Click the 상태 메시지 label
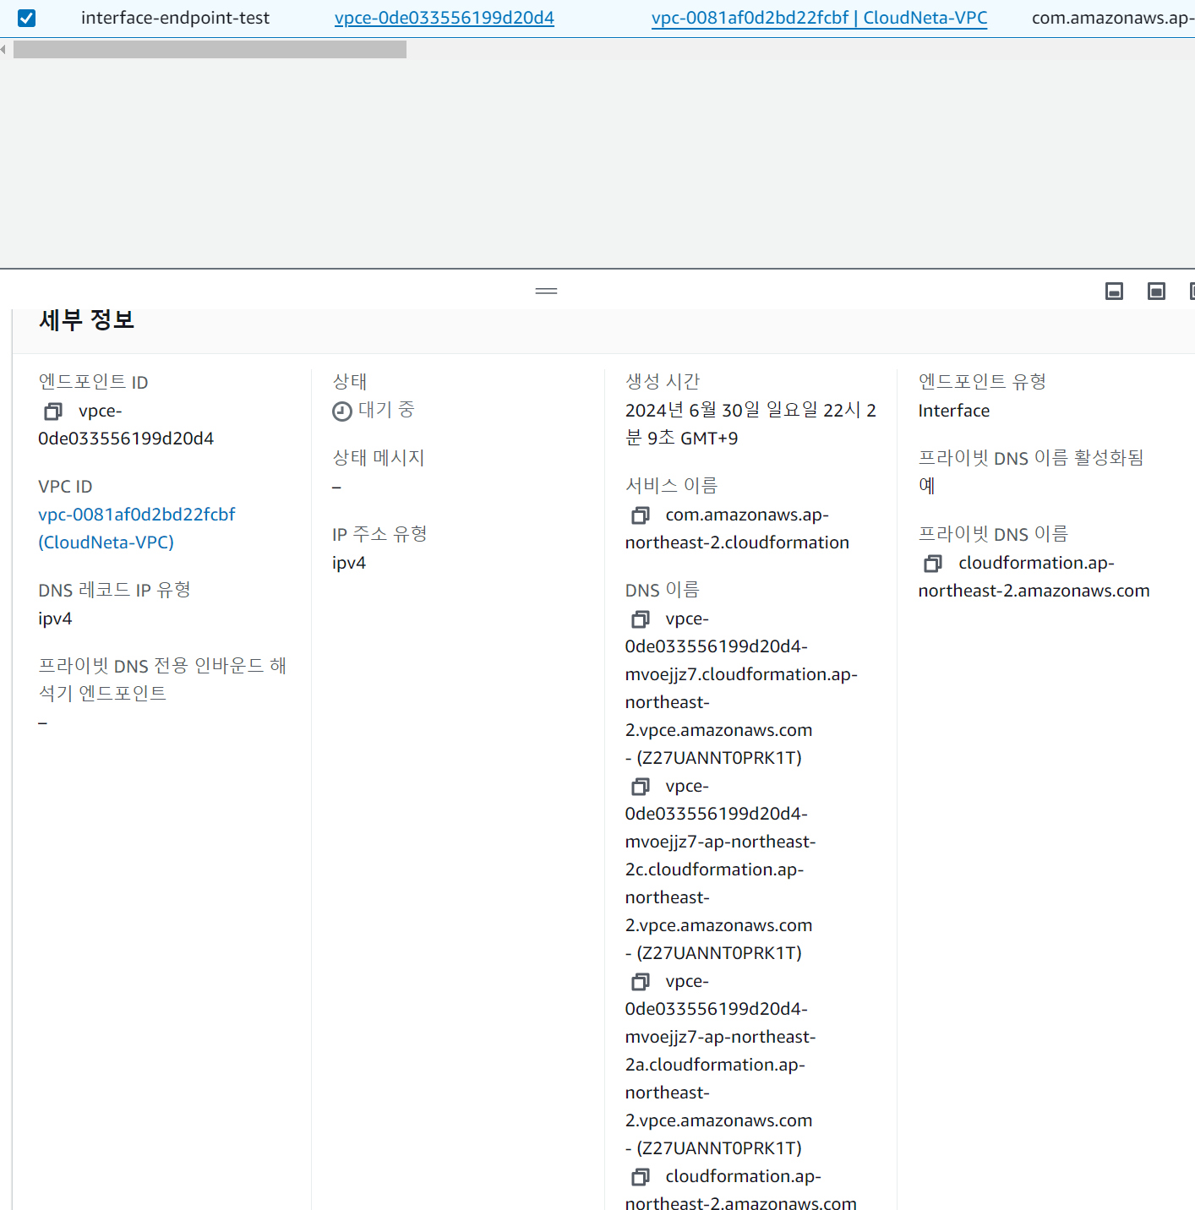Image resolution: width=1195 pixels, height=1210 pixels. point(379,458)
